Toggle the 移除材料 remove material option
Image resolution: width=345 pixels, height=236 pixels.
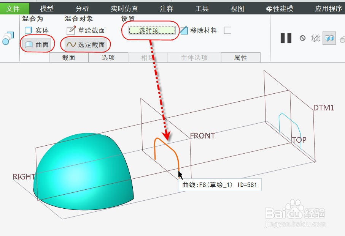coord(198,30)
